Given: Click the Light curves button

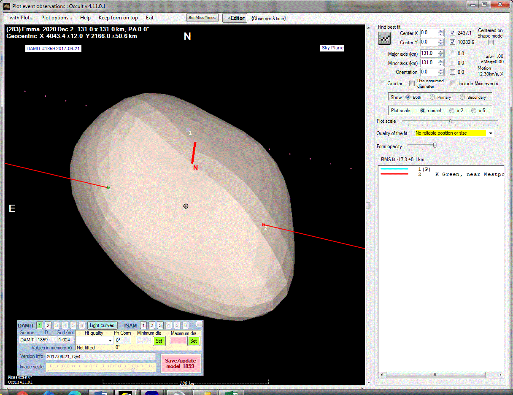Looking at the screenshot, I should tap(102, 325).
